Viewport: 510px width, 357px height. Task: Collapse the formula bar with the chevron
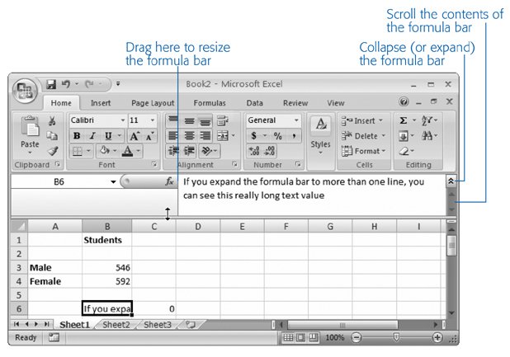click(451, 179)
